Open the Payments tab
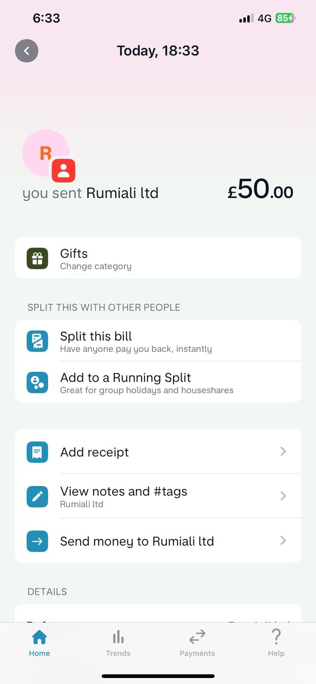Screen dimensions: 316x684 coord(197,643)
